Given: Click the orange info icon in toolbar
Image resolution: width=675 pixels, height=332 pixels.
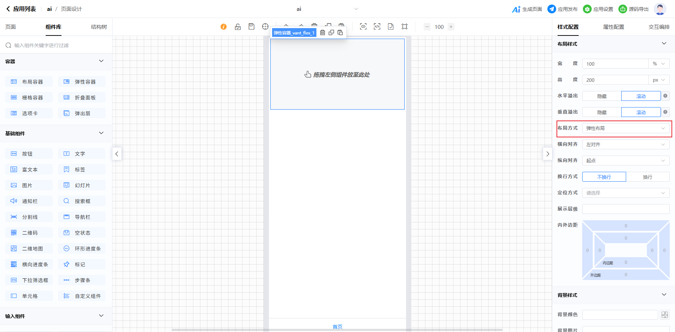Looking at the screenshot, I should click(224, 27).
